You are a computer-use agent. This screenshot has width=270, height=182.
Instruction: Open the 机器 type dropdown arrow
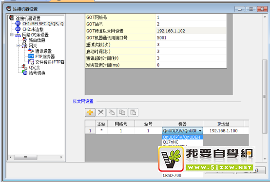tap(200, 131)
